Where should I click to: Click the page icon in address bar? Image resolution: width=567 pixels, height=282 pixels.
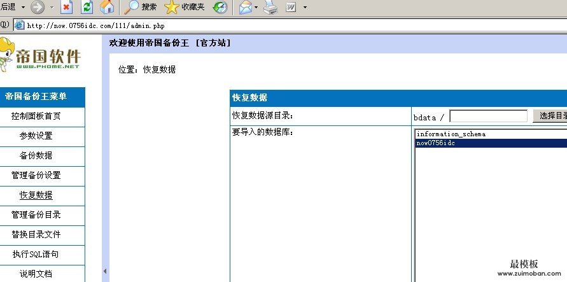tap(19, 25)
